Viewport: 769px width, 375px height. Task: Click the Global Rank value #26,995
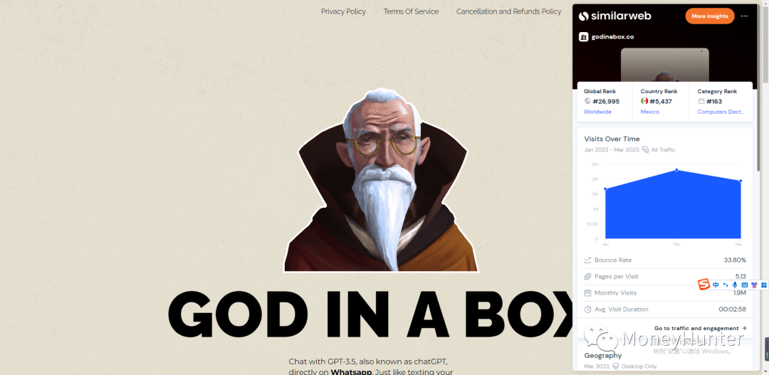point(606,102)
